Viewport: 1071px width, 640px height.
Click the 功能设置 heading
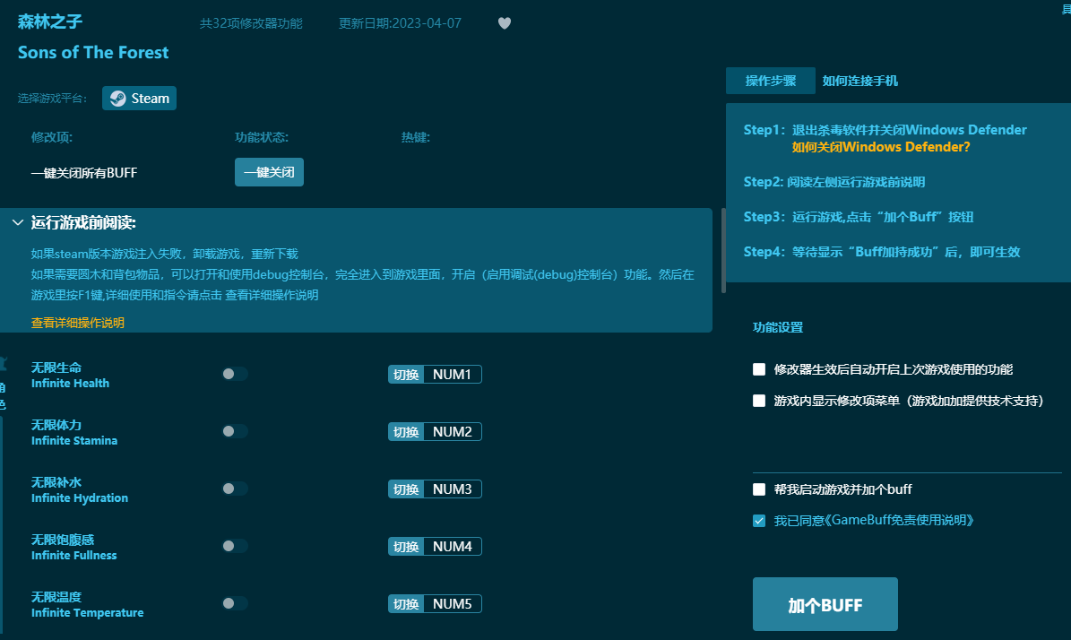(777, 327)
